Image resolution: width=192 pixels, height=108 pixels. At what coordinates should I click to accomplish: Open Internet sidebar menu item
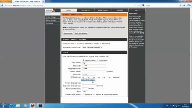53,14
